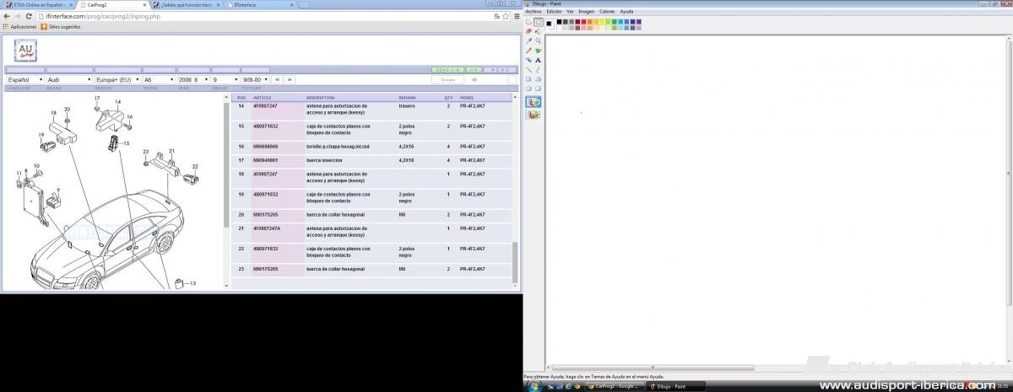The width and height of the screenshot is (1013, 392).
Task: Click the browser Back arrow
Action: (7, 16)
